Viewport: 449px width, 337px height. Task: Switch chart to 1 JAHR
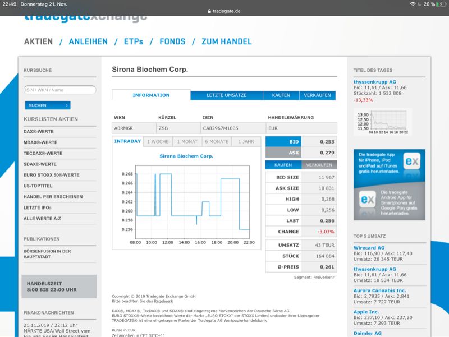pyautogui.click(x=246, y=142)
